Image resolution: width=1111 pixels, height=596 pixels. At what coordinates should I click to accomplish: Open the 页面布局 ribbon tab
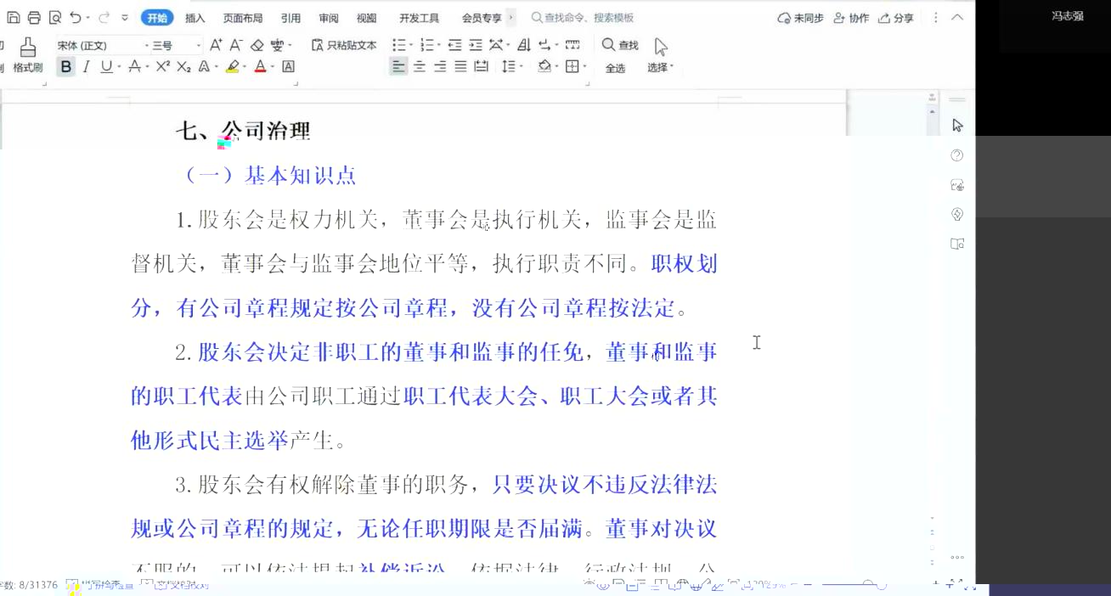(x=243, y=18)
